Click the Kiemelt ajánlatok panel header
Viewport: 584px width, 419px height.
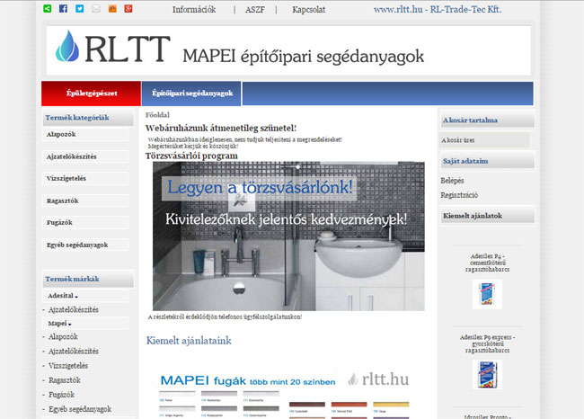488,216
